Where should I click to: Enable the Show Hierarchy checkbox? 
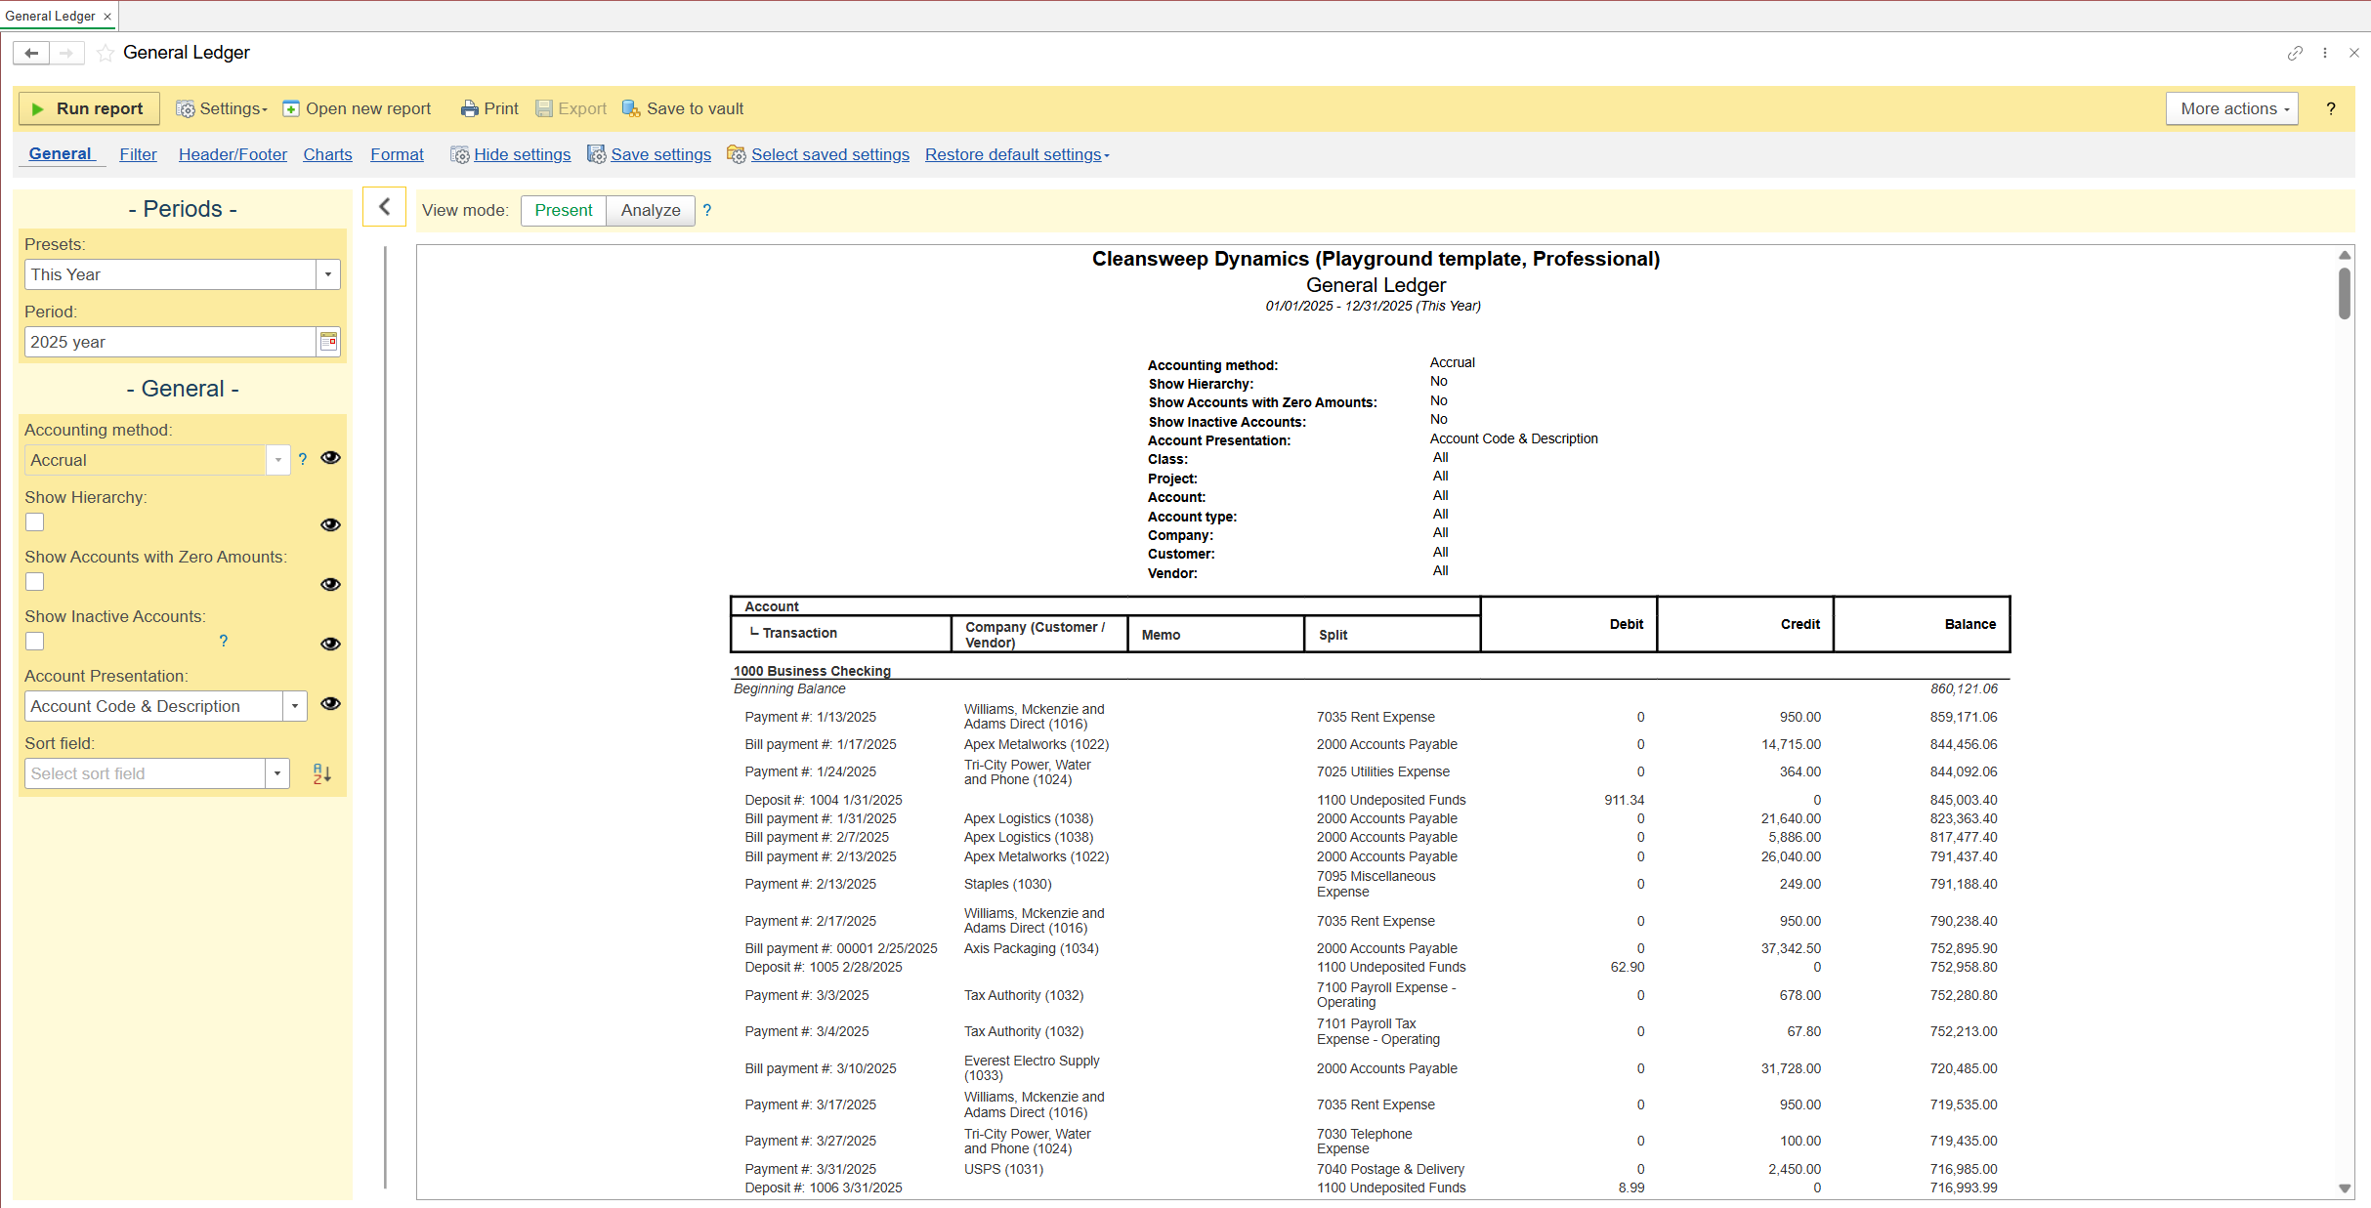coord(35,522)
